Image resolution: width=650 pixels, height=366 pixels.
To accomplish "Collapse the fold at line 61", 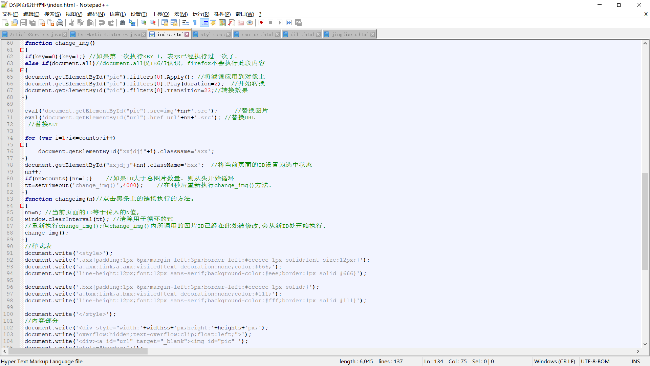I will 22,50.
